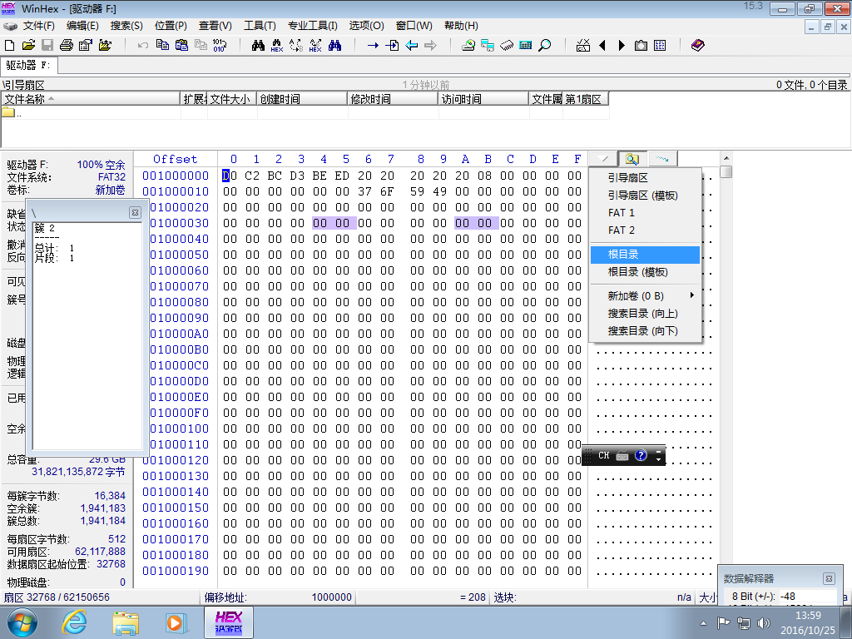Open file Properties toolbar icon
The image size is (852, 639).
pyautogui.click(x=86, y=46)
